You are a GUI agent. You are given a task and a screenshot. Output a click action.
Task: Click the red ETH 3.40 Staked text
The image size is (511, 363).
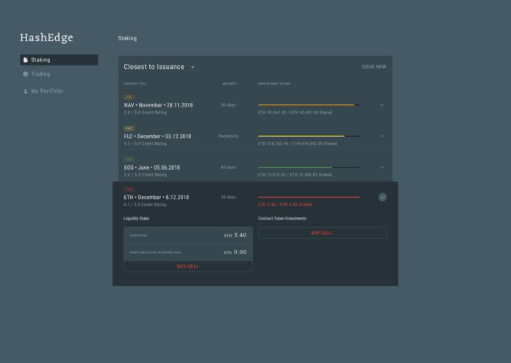[285, 205]
